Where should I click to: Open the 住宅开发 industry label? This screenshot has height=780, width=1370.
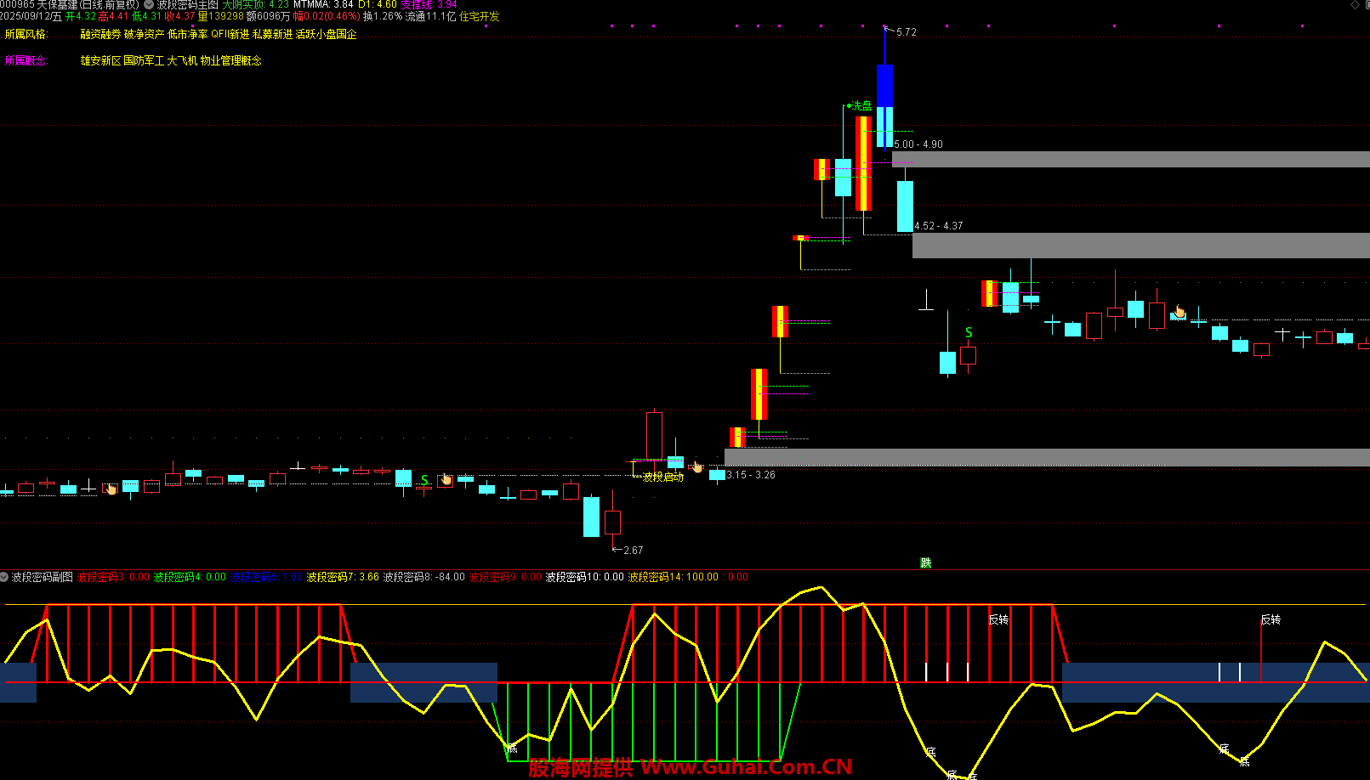tap(480, 16)
